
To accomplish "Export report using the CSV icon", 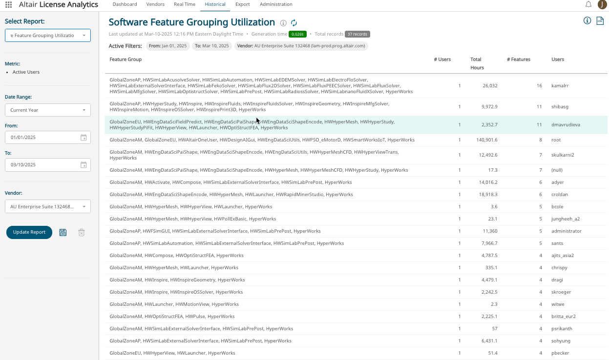I will (x=600, y=21).
